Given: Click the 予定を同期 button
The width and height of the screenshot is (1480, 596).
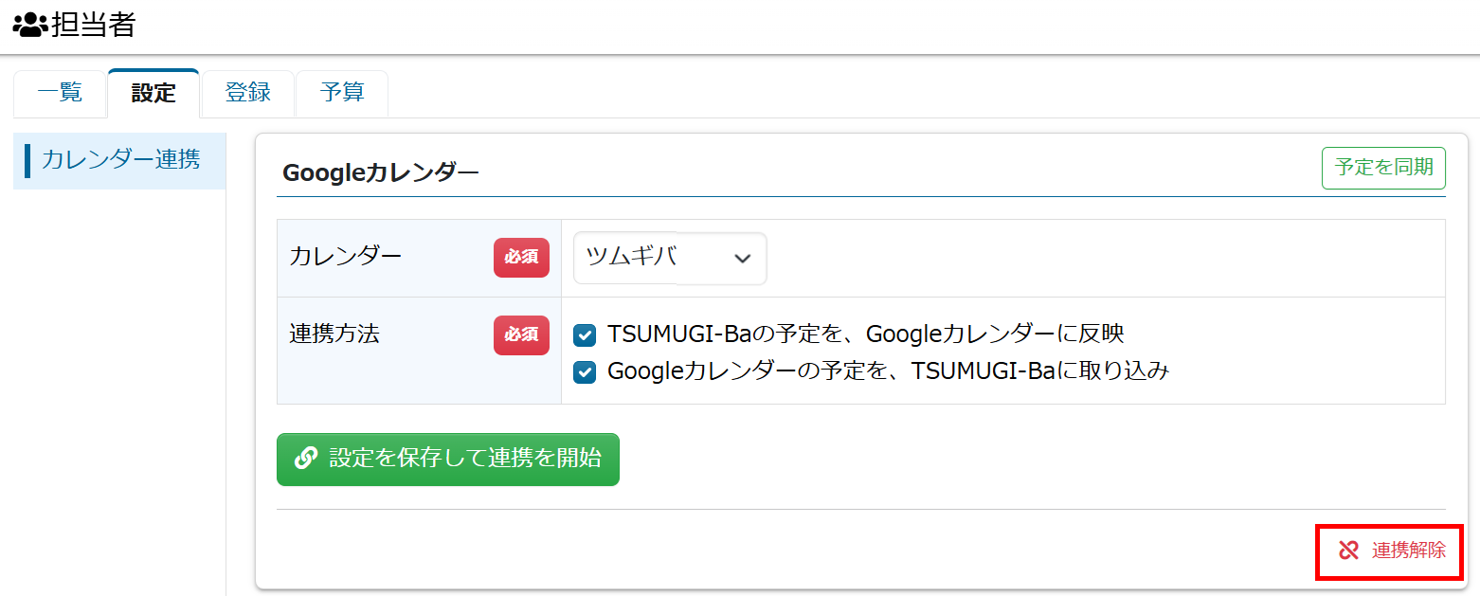Looking at the screenshot, I should point(1383,168).
